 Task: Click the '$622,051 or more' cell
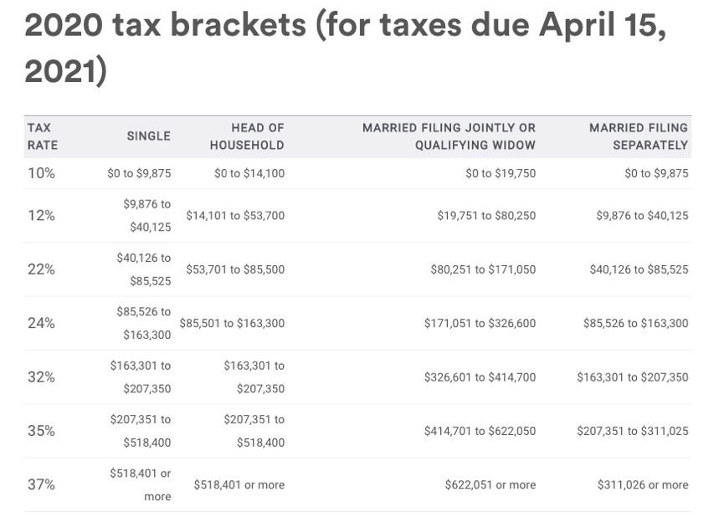490,484
